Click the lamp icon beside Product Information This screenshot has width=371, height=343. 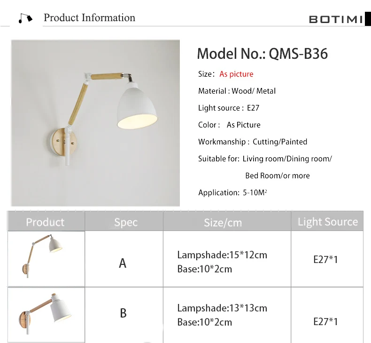[x=25, y=18]
